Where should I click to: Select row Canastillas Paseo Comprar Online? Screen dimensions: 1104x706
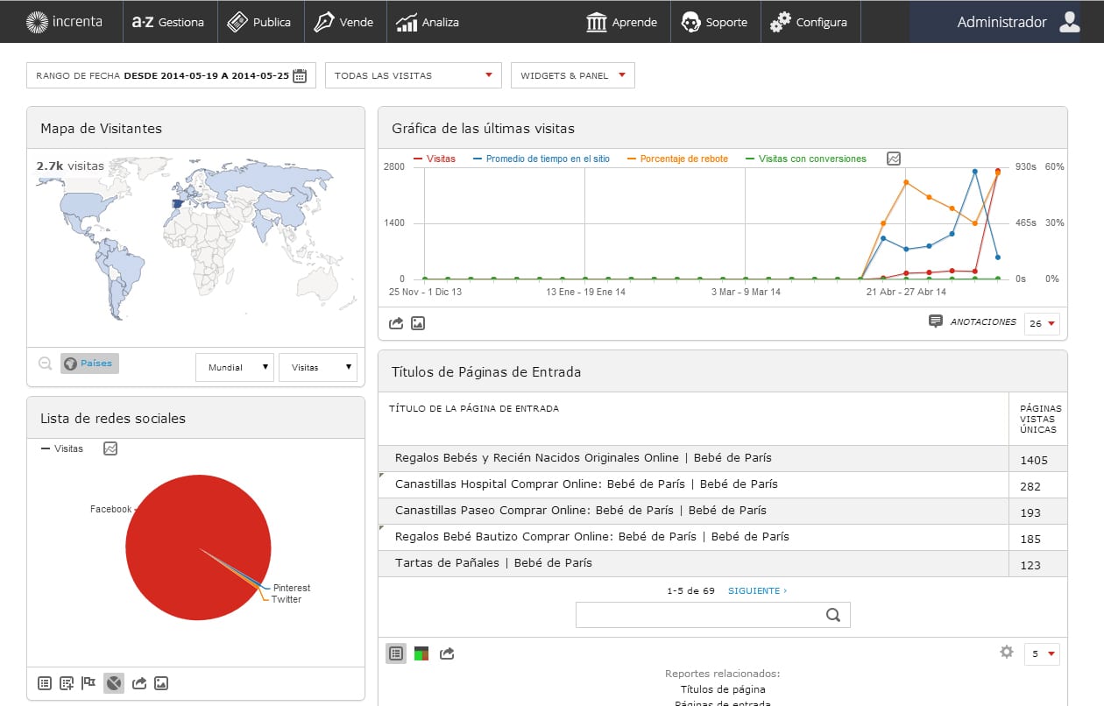(x=723, y=511)
